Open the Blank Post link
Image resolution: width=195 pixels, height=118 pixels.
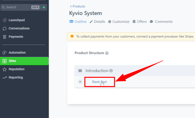(x=99, y=82)
